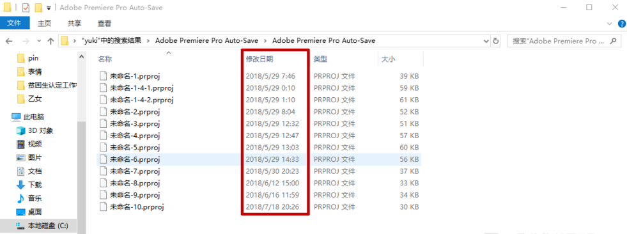Sort files by 大小 column header
The width and height of the screenshot is (627, 234).
[388, 59]
